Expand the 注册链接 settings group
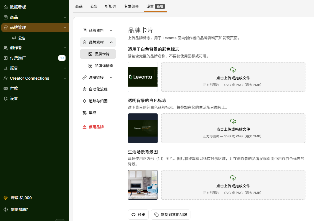 click(98, 77)
